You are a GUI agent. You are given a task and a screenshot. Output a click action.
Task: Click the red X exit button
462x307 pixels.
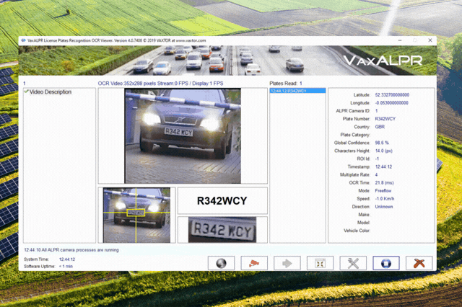pyautogui.click(x=419, y=263)
